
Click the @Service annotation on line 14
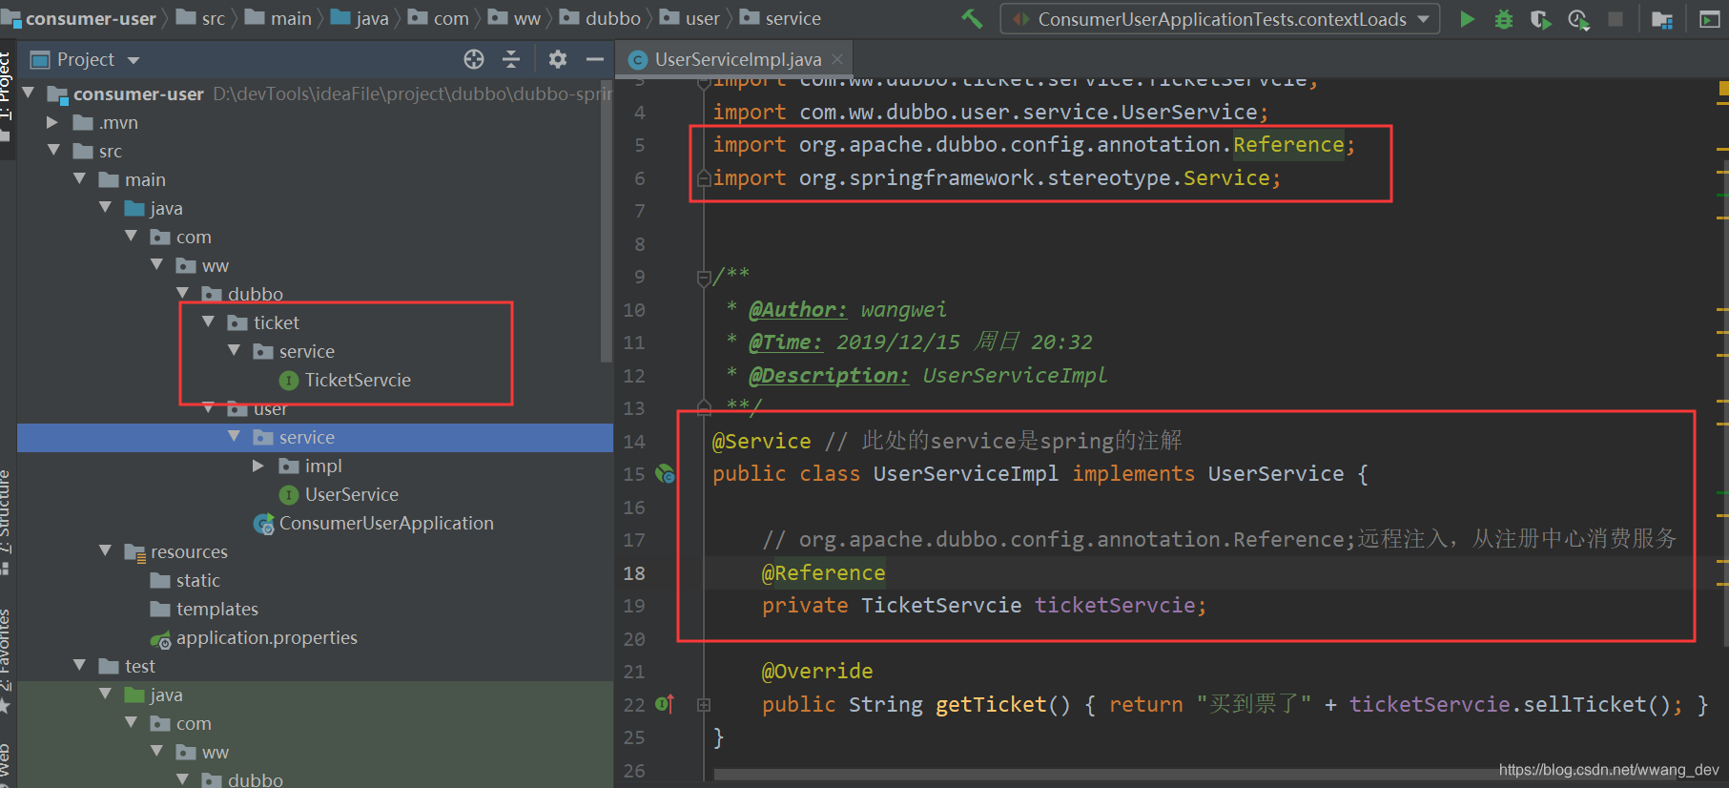pos(762,441)
